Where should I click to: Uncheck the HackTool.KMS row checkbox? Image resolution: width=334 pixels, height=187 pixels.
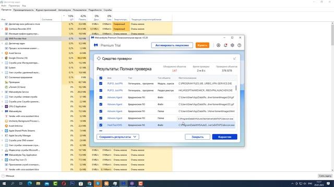tap(101, 125)
